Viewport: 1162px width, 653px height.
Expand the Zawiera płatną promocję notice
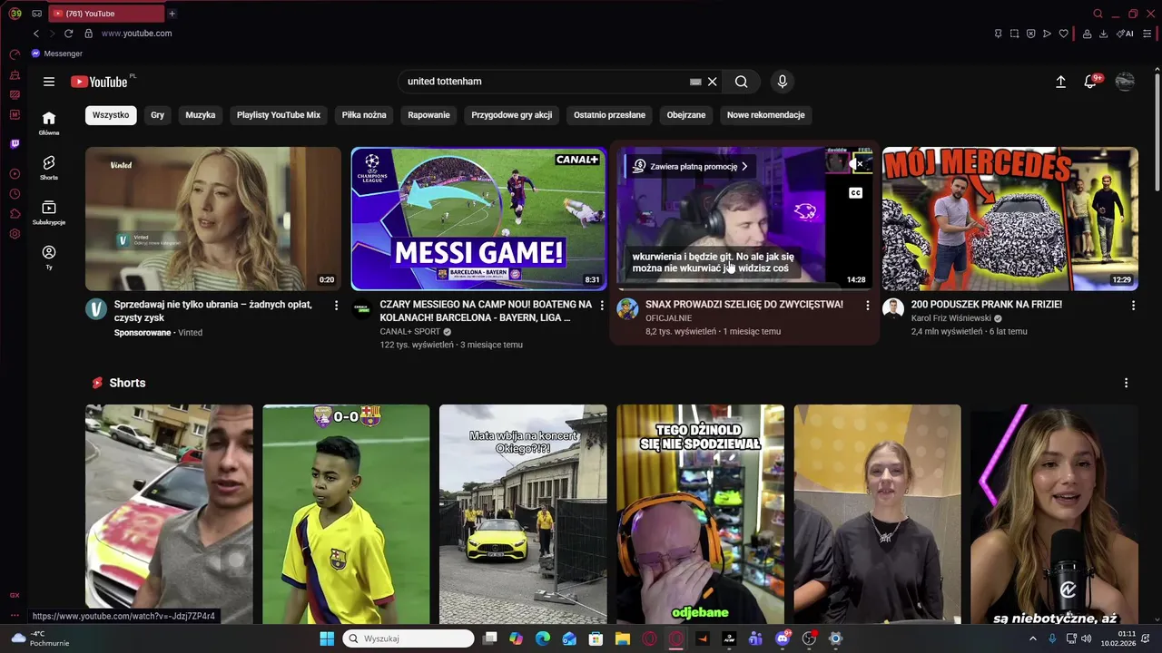tap(691, 166)
